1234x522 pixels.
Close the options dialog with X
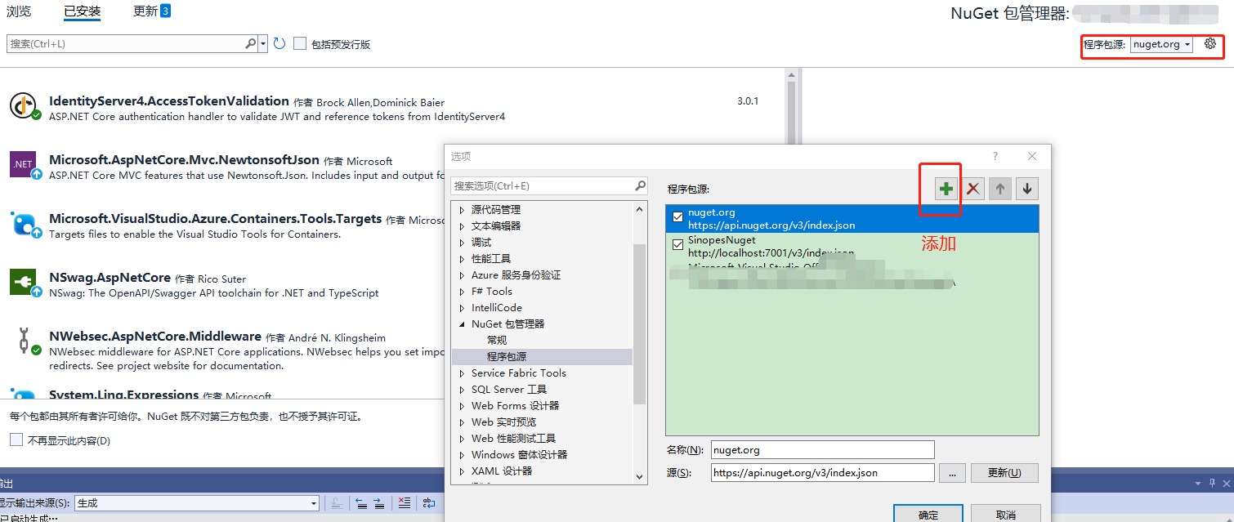pos(1032,156)
